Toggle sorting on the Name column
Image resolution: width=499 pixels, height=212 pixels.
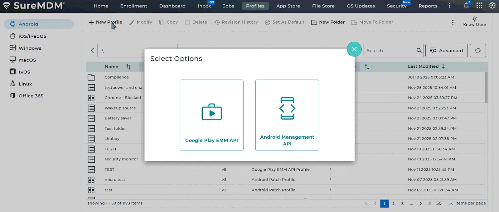click(128, 67)
